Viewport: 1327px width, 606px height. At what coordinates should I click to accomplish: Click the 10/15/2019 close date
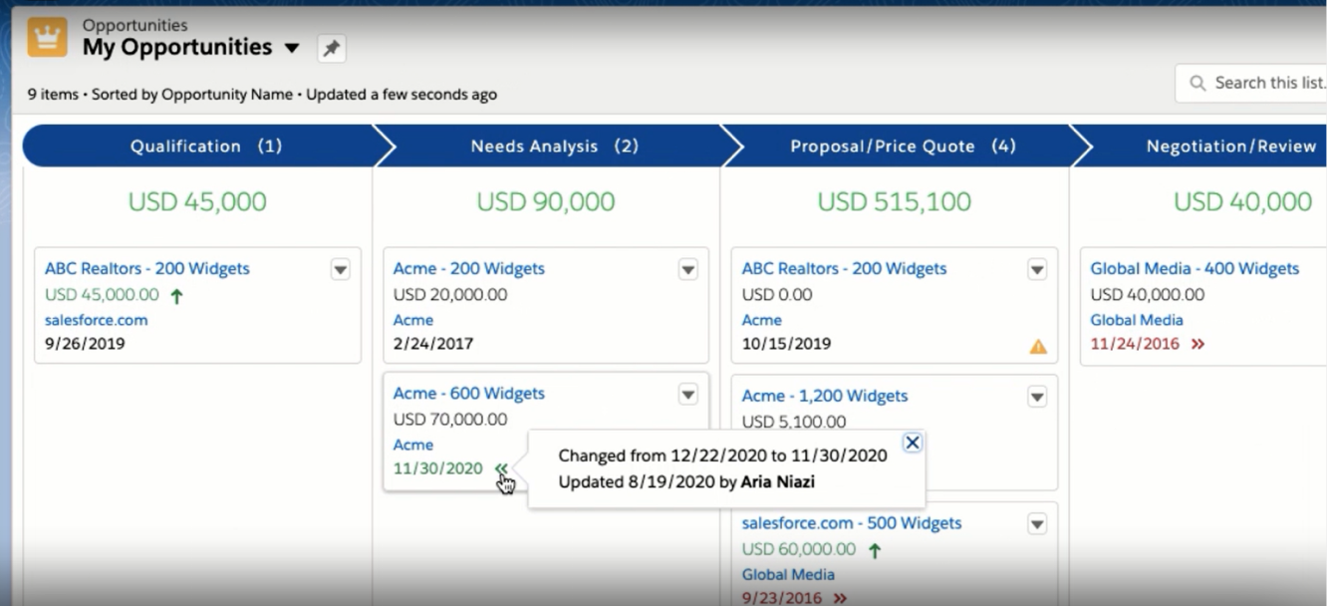tap(787, 344)
